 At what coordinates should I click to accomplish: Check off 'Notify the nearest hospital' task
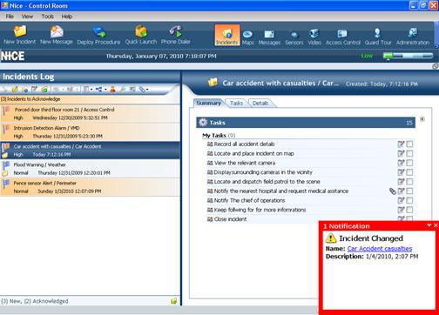click(x=409, y=191)
